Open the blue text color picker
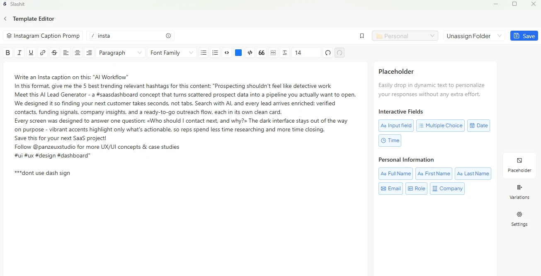 coord(238,53)
